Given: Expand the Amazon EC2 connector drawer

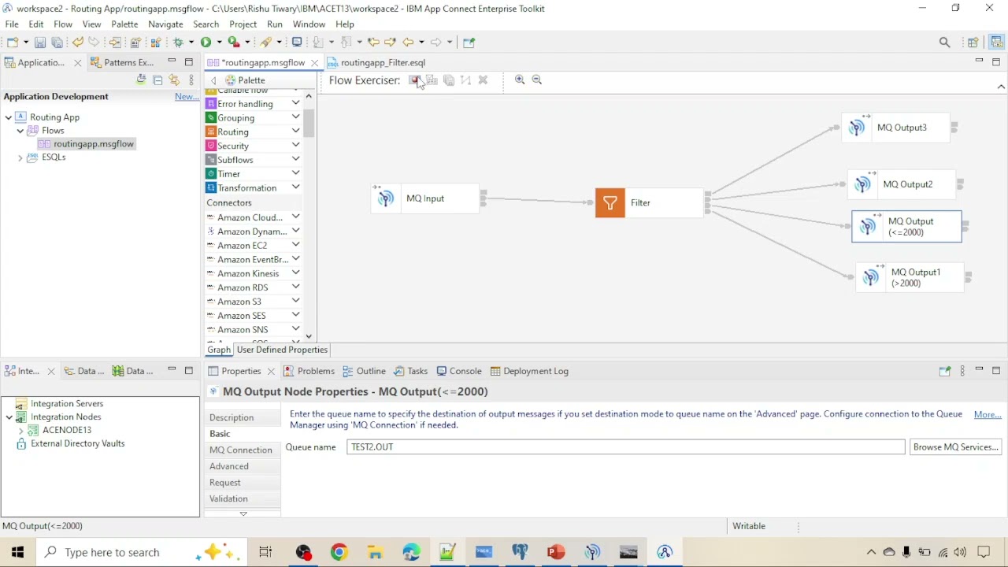Looking at the screenshot, I should [x=295, y=245].
